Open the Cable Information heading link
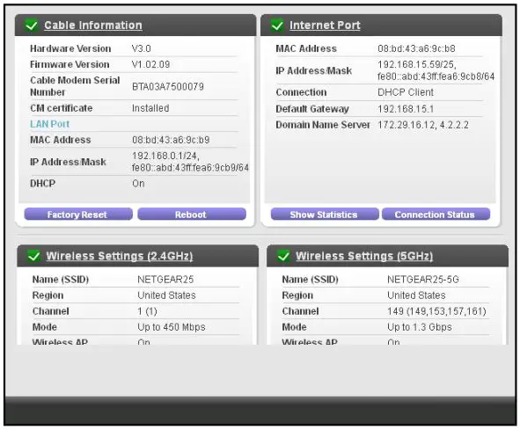This screenshot has height=430, width=520. point(93,26)
